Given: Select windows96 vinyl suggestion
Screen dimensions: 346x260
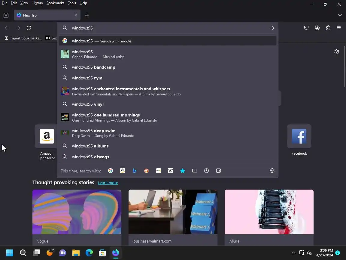Looking at the screenshot, I should coord(168,104).
